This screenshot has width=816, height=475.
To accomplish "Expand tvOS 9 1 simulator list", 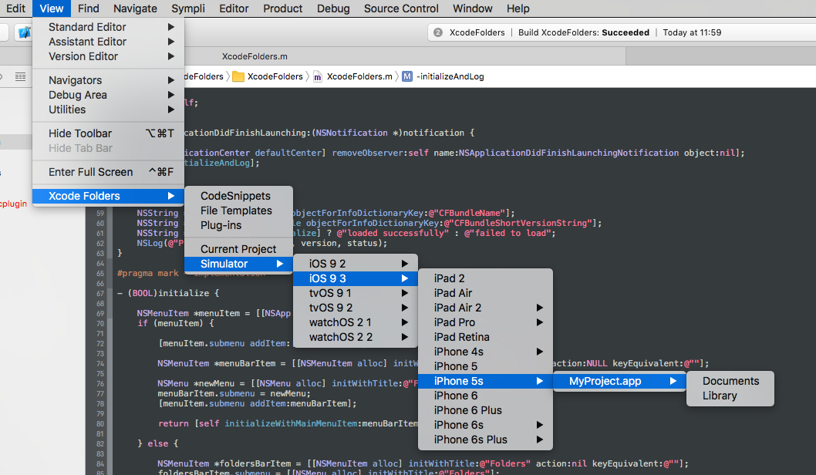I will [356, 292].
